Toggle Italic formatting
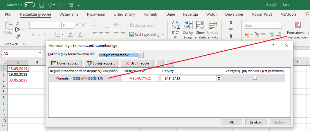This screenshot has width=310, height=131. point(38,34)
